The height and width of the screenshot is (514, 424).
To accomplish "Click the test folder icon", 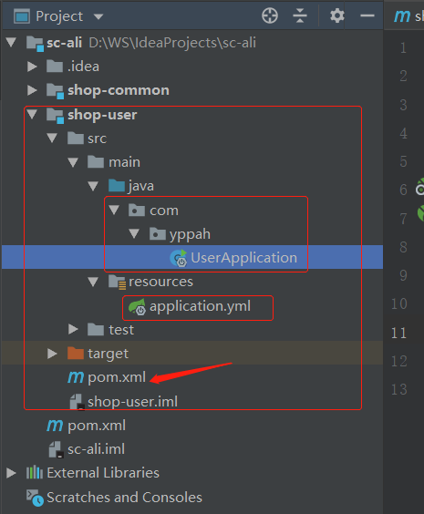I will (x=96, y=329).
